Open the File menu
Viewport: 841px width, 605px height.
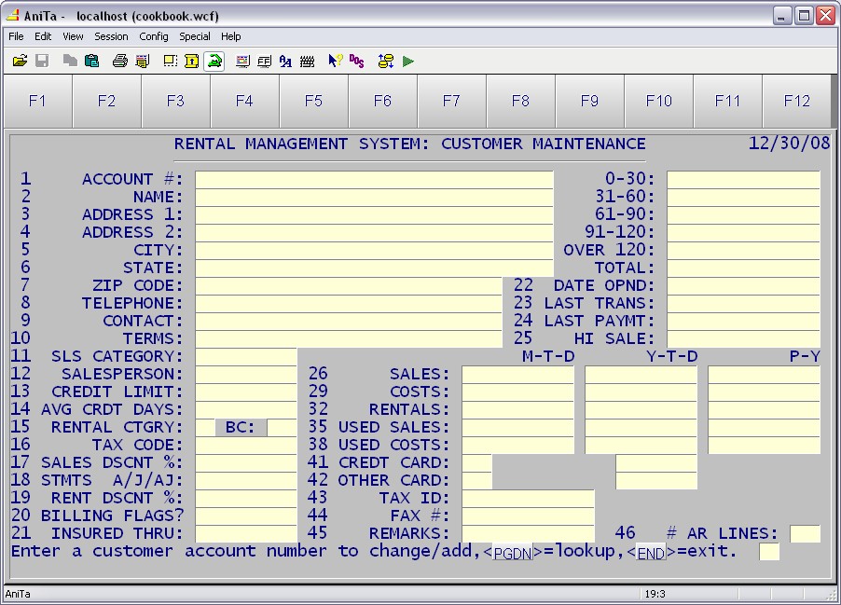coord(16,36)
